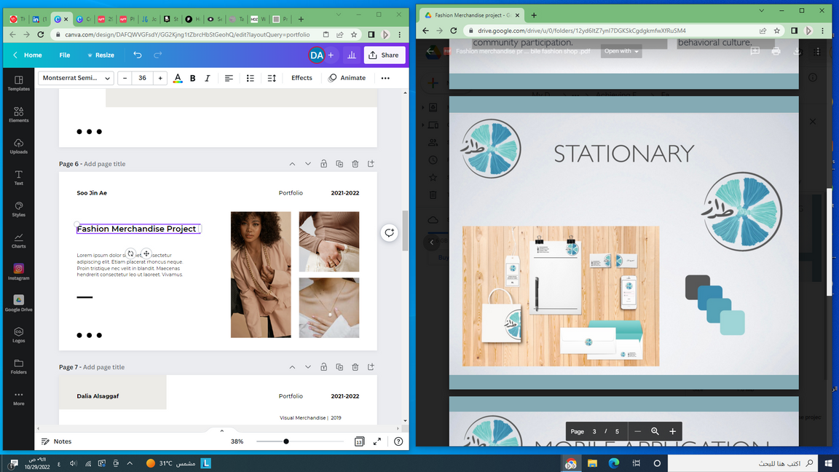This screenshot has height=472, width=839.
Task: Open the Effects panel for text
Action: coord(302,78)
